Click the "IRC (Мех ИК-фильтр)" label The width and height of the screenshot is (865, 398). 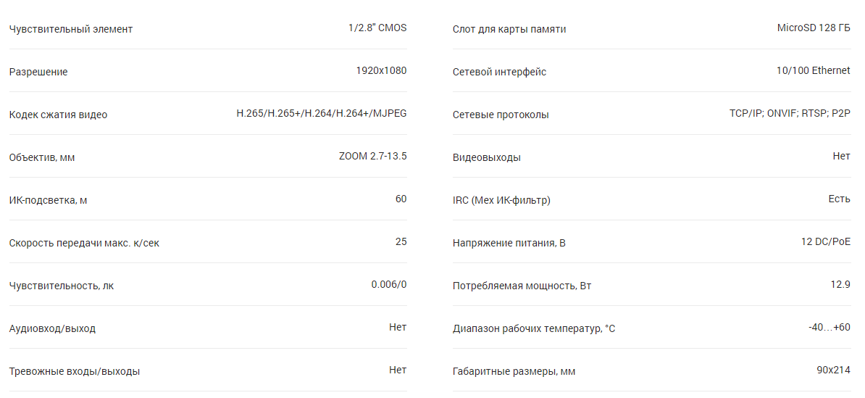tap(501, 200)
